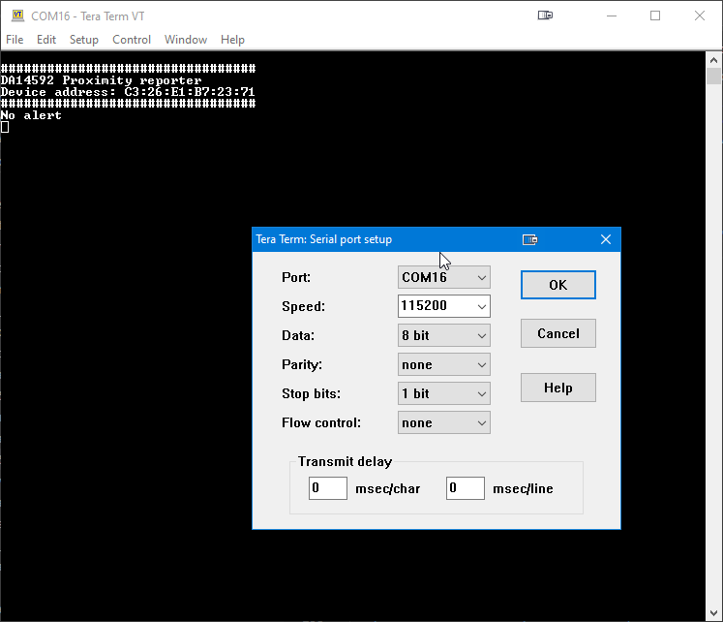Click the terminal scrollbar thumb

[713, 77]
